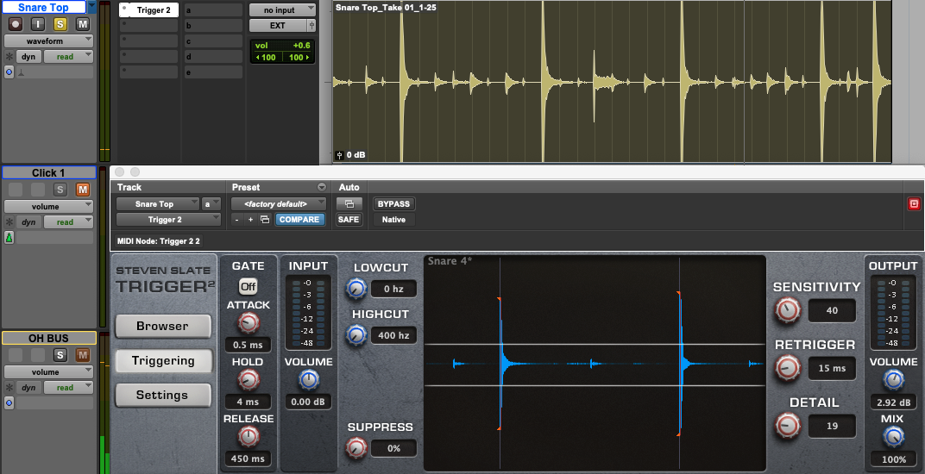The width and height of the screenshot is (925, 474).
Task: Toggle the red target button in plug-in header
Action: (914, 204)
